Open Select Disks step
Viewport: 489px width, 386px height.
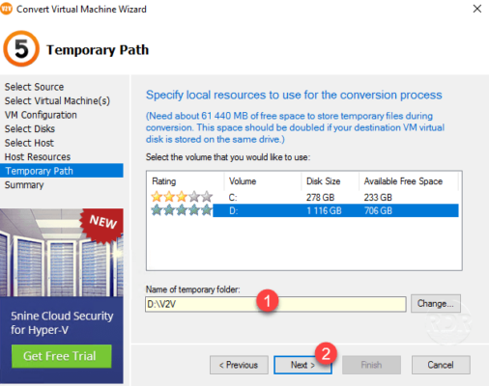[x=30, y=128]
